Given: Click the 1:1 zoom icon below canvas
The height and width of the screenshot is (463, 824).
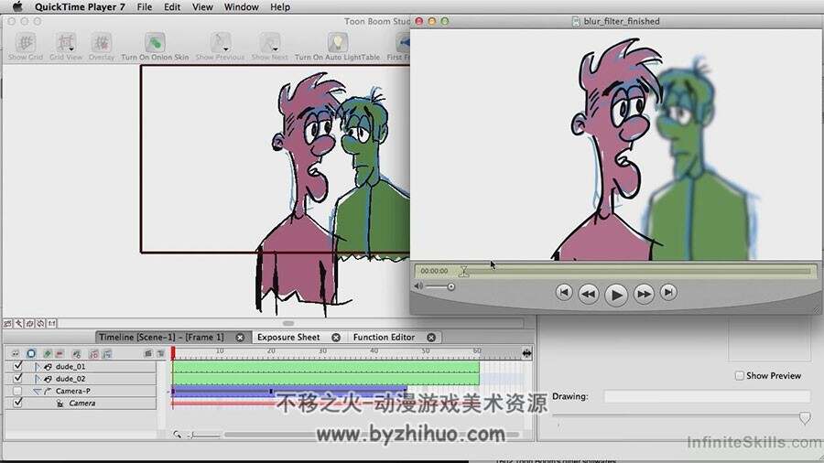Looking at the screenshot, I should click(x=51, y=323).
